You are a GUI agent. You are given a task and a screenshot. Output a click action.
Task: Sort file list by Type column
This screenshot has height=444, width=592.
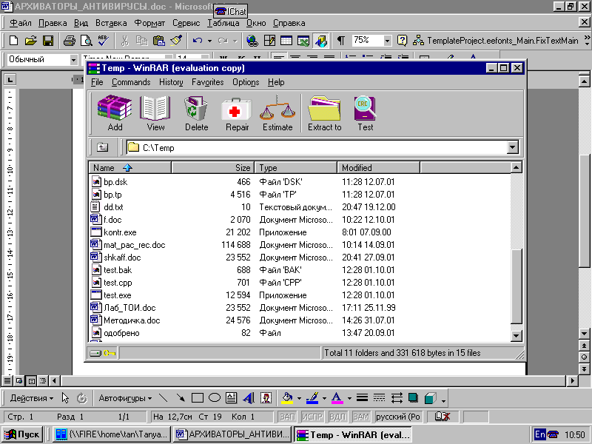click(295, 168)
